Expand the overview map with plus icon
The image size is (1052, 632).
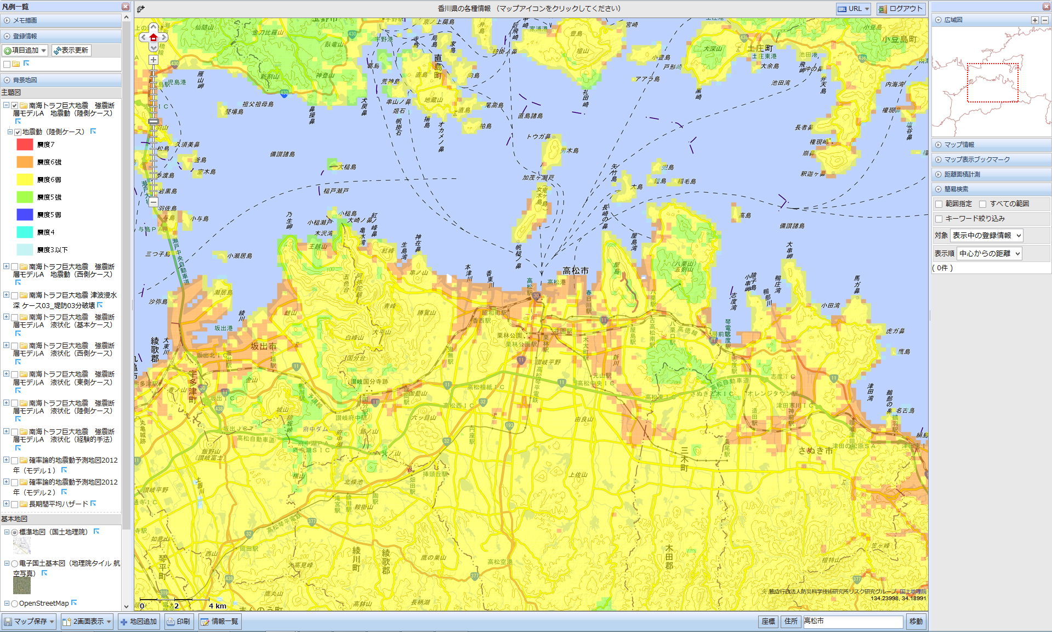coord(1034,20)
